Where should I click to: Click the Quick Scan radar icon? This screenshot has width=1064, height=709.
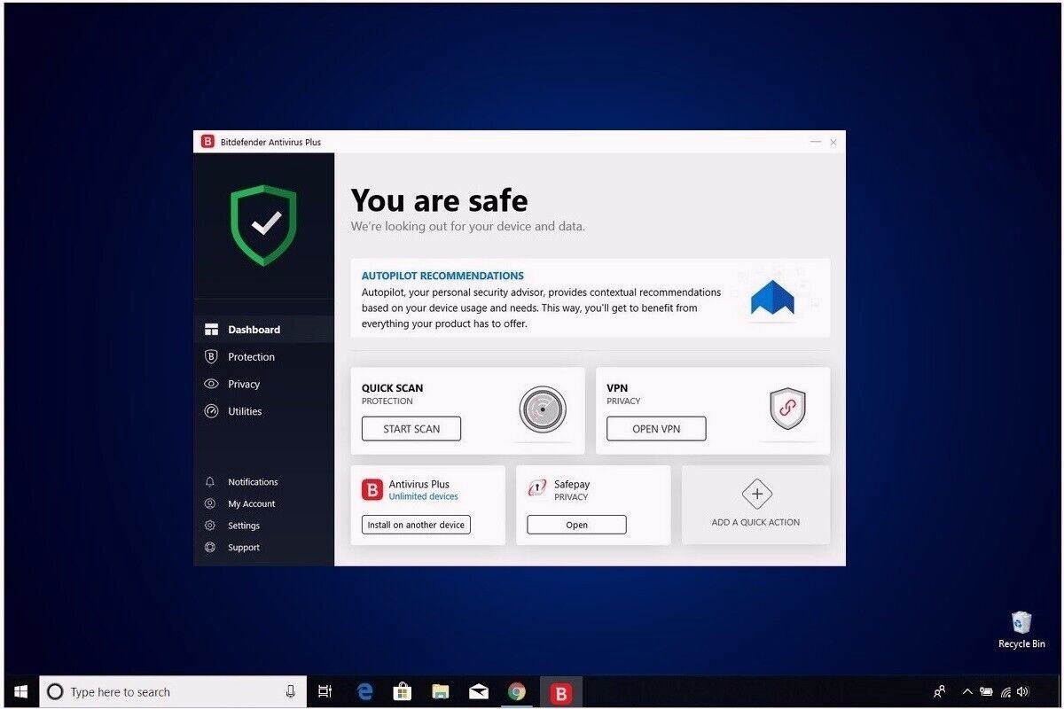click(x=542, y=410)
